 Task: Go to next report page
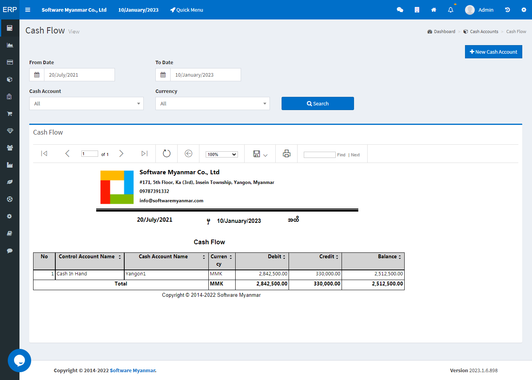(x=121, y=154)
